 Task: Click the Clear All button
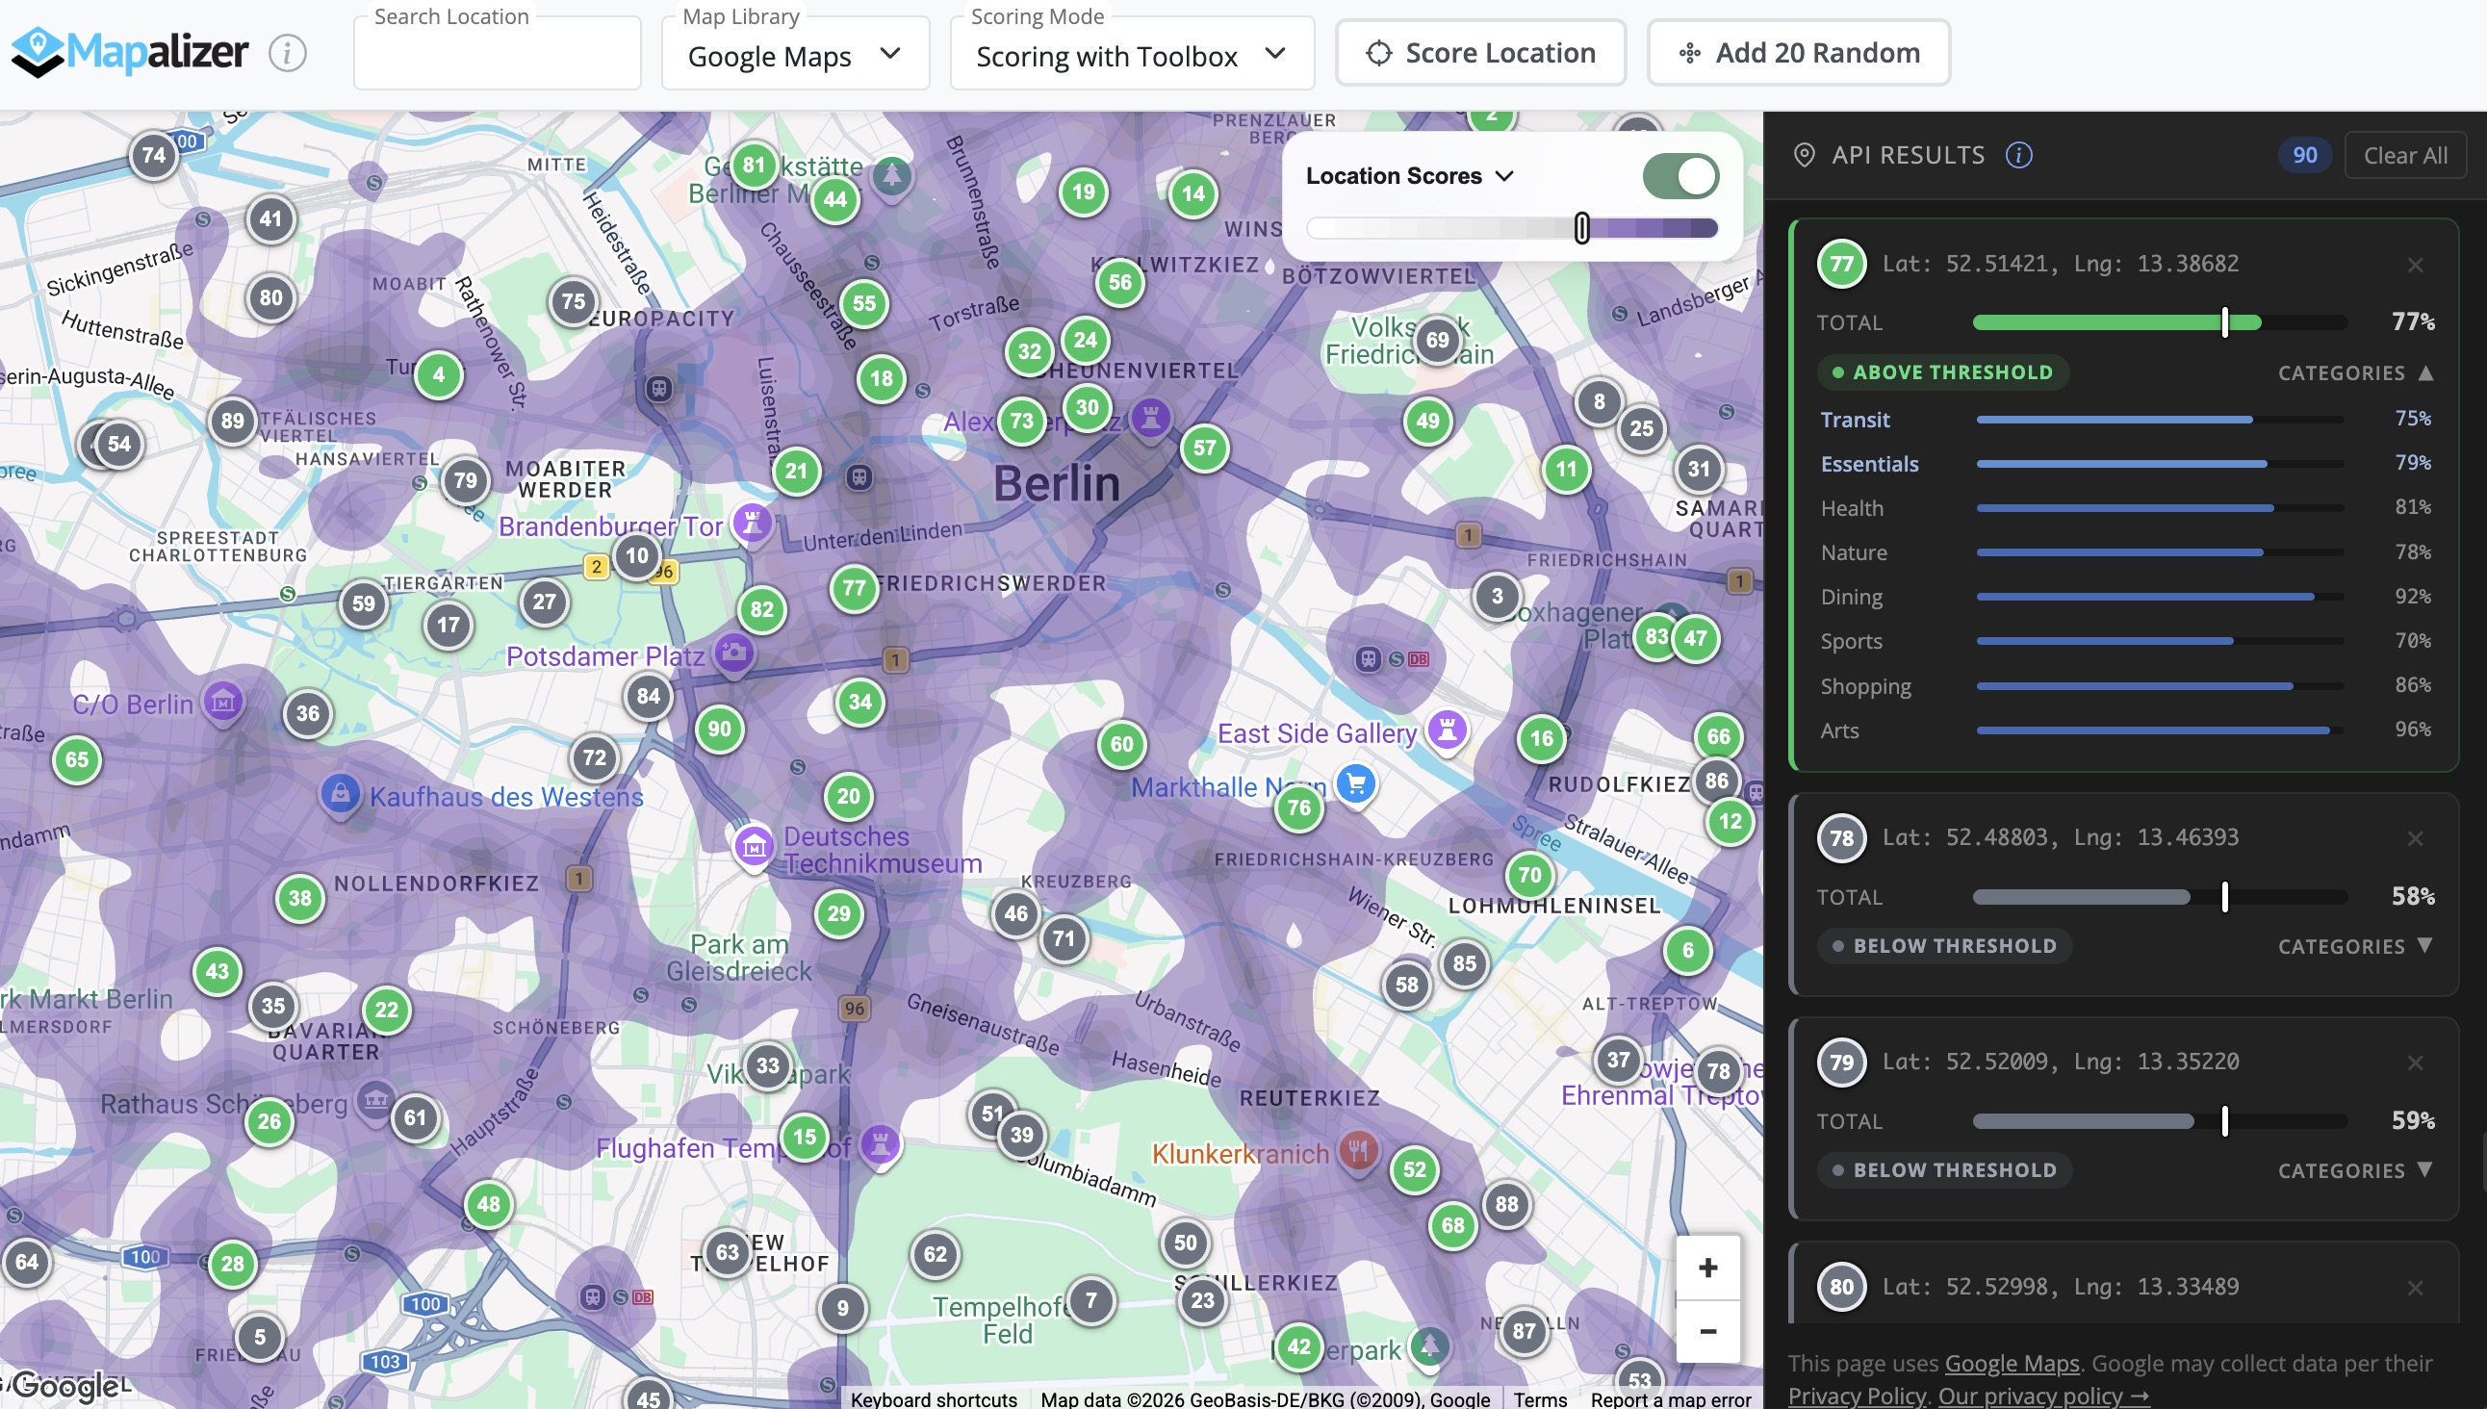pos(2406,156)
